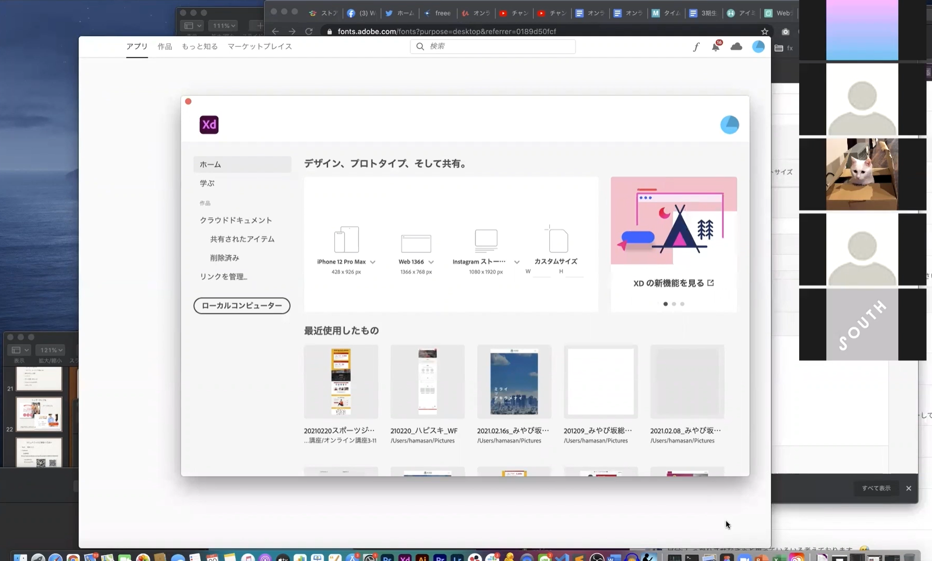932x561 pixels.
Task: Expand Instagram story size dropdown
Action: point(516,262)
